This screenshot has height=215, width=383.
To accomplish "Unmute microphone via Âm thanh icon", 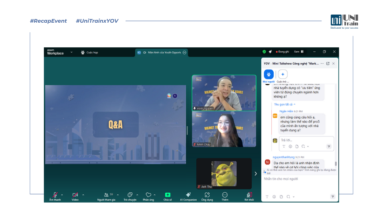I will pyautogui.click(x=55, y=195).
